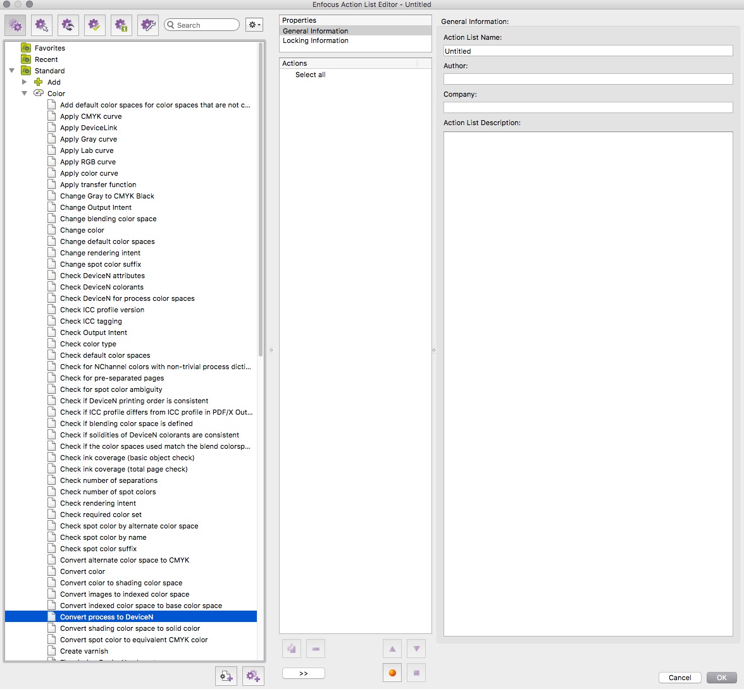
Task: Select highlighted 'Convert process to DeviceN' row
Action: tap(131, 616)
